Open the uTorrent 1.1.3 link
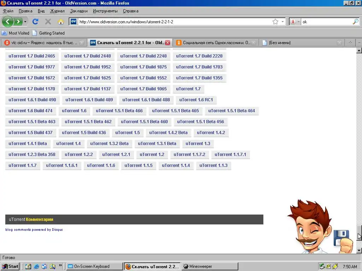The image size is (362, 271). point(214,165)
